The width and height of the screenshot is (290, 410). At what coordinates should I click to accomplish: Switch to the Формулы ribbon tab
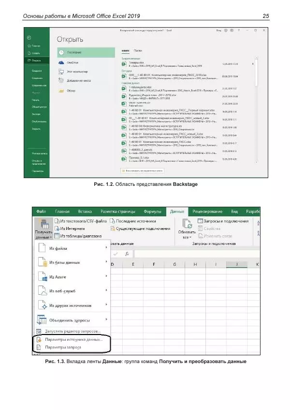click(152, 212)
